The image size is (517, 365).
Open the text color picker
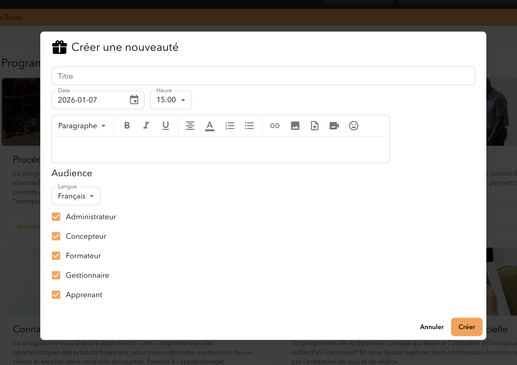(x=210, y=126)
